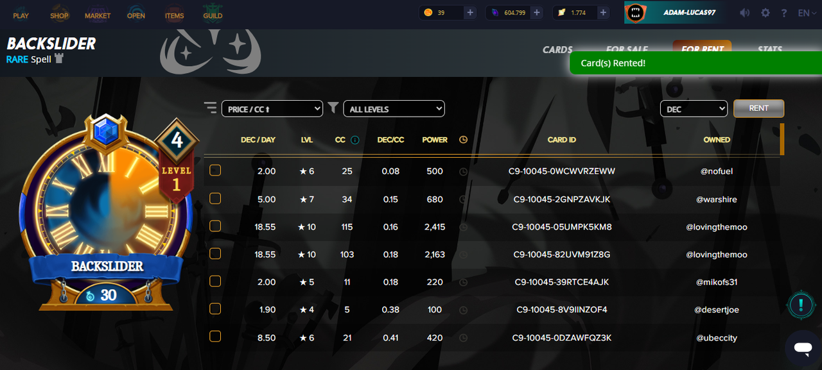Click the purple DEC crystal icon
This screenshot has height=370, width=822.
pyautogui.click(x=495, y=13)
